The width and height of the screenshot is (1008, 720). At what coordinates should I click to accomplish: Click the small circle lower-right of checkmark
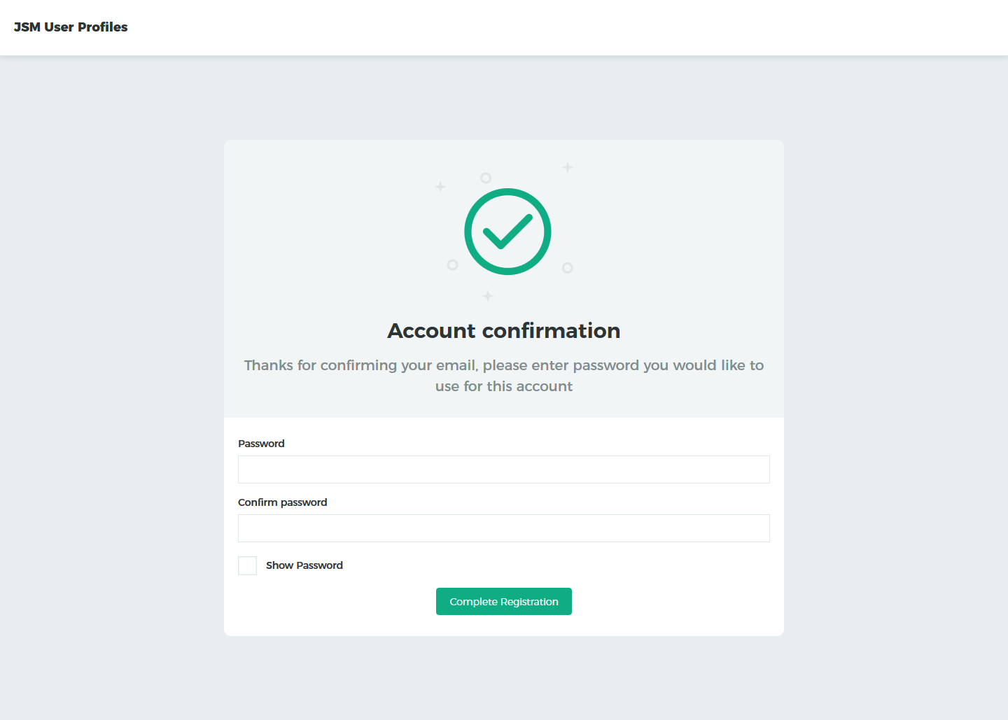[x=568, y=268]
